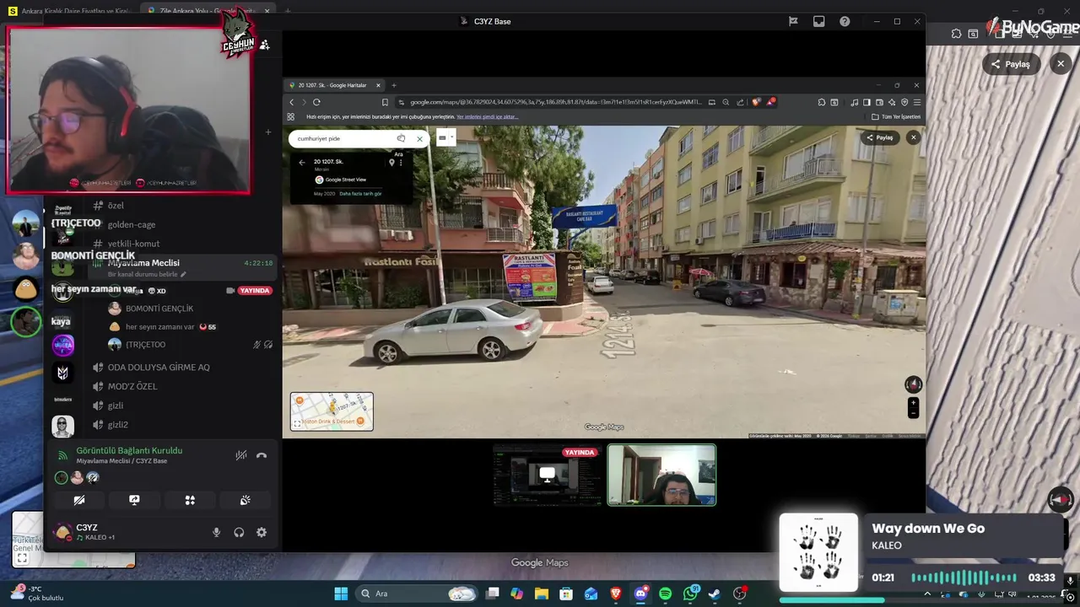1080x607 pixels.
Task: Click the back arrow in streamed browser
Action: (292, 102)
